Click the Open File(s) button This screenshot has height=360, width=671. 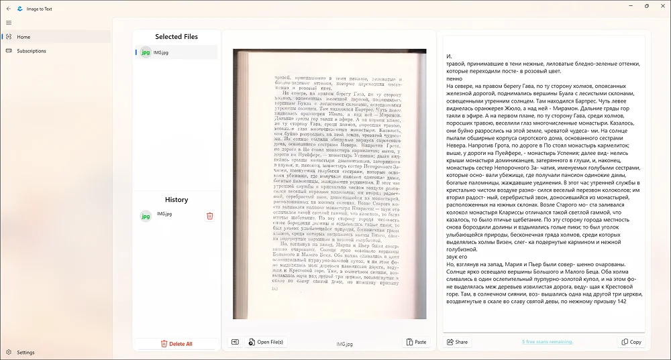click(266, 342)
